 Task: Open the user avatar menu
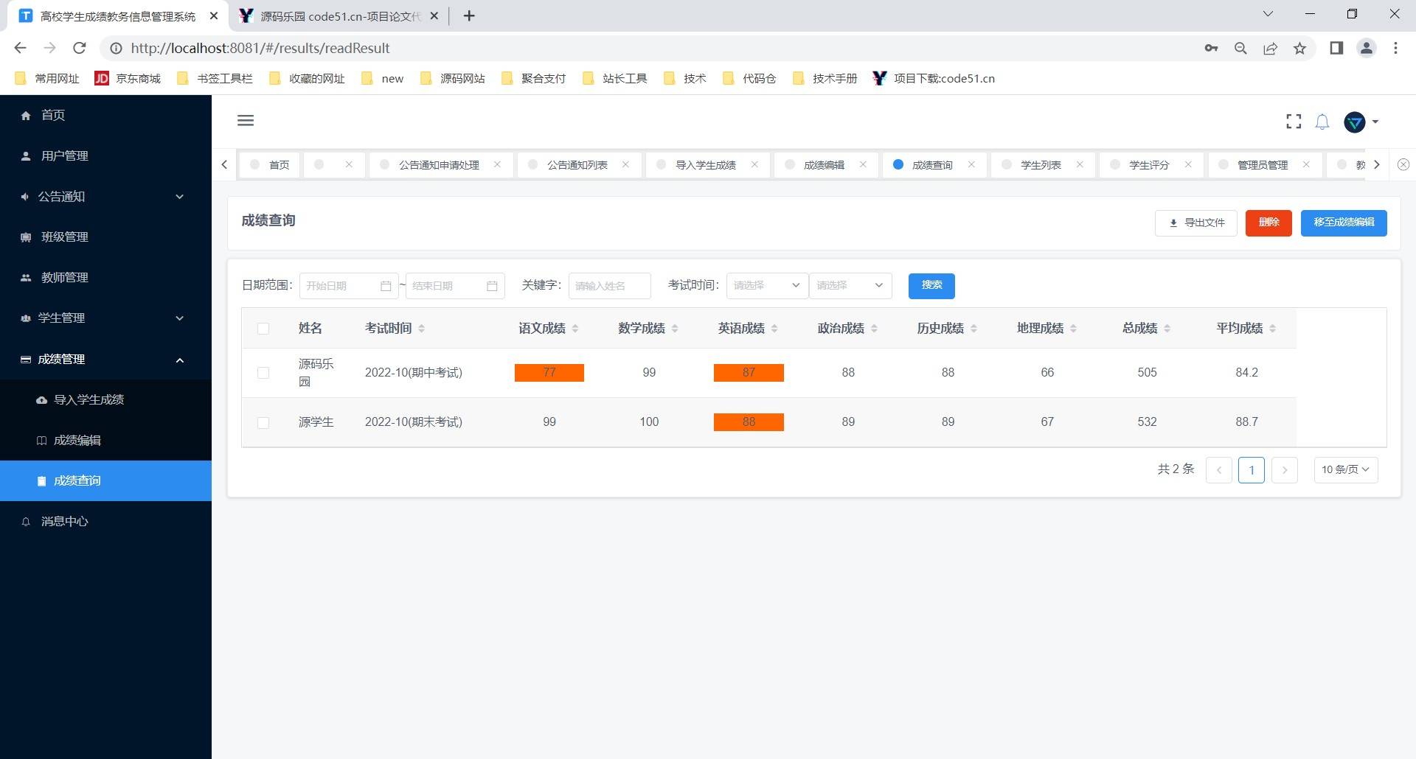(1361, 122)
